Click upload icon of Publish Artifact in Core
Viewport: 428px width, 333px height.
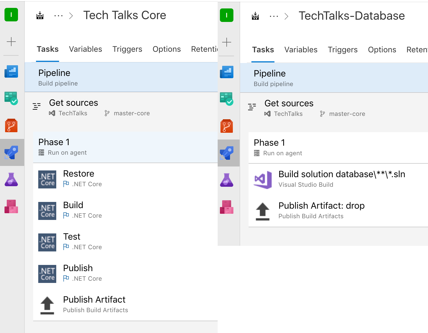tap(47, 305)
